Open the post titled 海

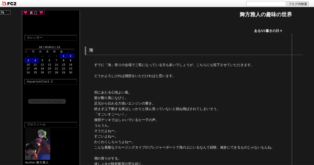(91, 50)
